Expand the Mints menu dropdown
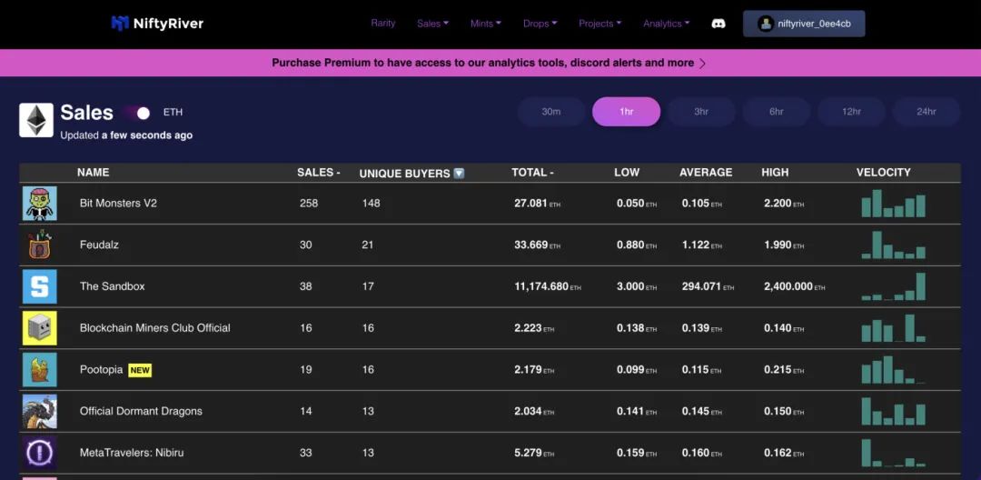The width and height of the screenshot is (981, 480). 485,24
